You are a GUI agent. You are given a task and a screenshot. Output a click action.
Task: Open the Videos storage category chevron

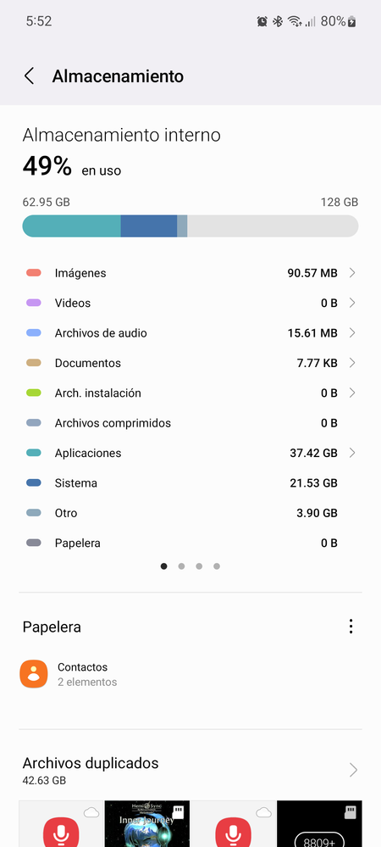point(352,303)
